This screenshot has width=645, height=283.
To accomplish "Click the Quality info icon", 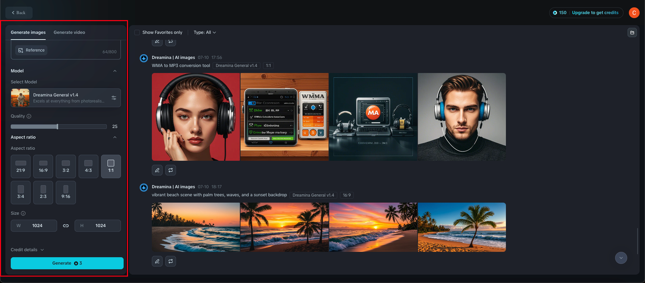I will pyautogui.click(x=29, y=116).
